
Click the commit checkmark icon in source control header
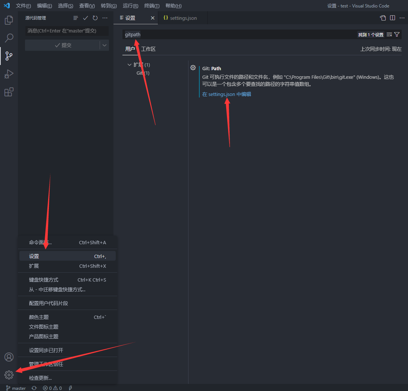[x=85, y=18]
